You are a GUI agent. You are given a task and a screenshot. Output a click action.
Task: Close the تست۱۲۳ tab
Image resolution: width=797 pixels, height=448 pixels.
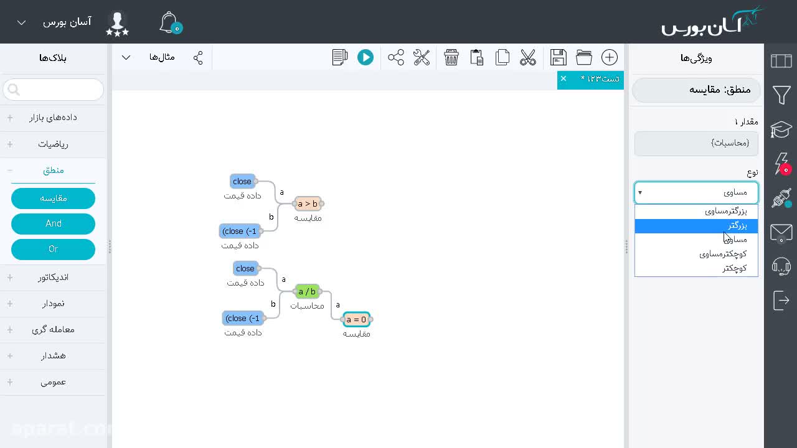564,78
